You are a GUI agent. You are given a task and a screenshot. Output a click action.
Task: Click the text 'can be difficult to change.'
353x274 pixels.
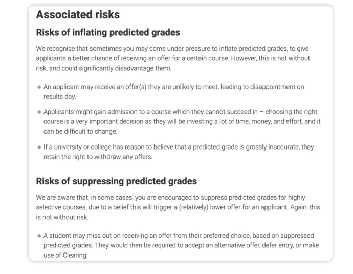pos(80,132)
